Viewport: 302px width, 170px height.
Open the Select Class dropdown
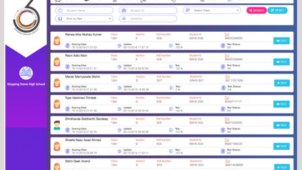pyautogui.click(x=212, y=10)
